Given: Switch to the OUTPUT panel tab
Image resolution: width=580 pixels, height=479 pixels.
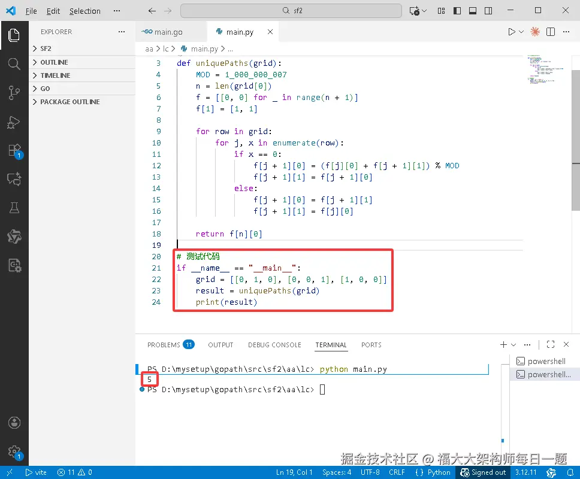Looking at the screenshot, I should click(220, 345).
